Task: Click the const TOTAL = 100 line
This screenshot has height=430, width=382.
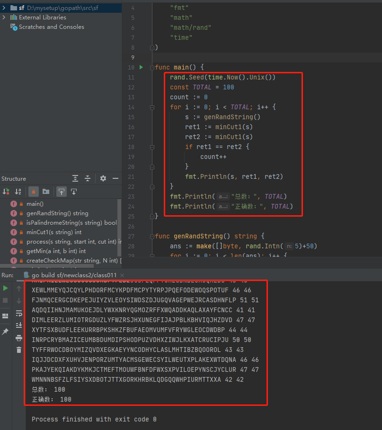Action: 202,87
